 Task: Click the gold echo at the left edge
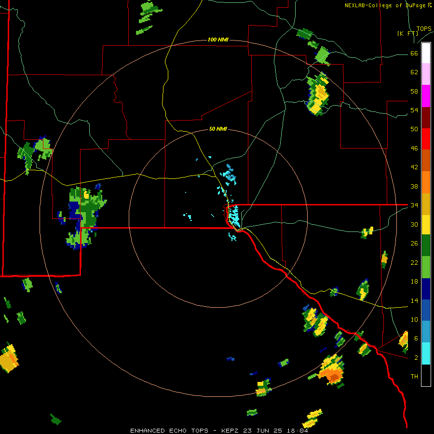click(x=8, y=358)
